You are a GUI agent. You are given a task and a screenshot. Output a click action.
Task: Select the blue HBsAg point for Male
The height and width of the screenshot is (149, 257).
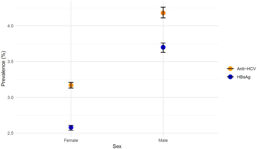163,47
